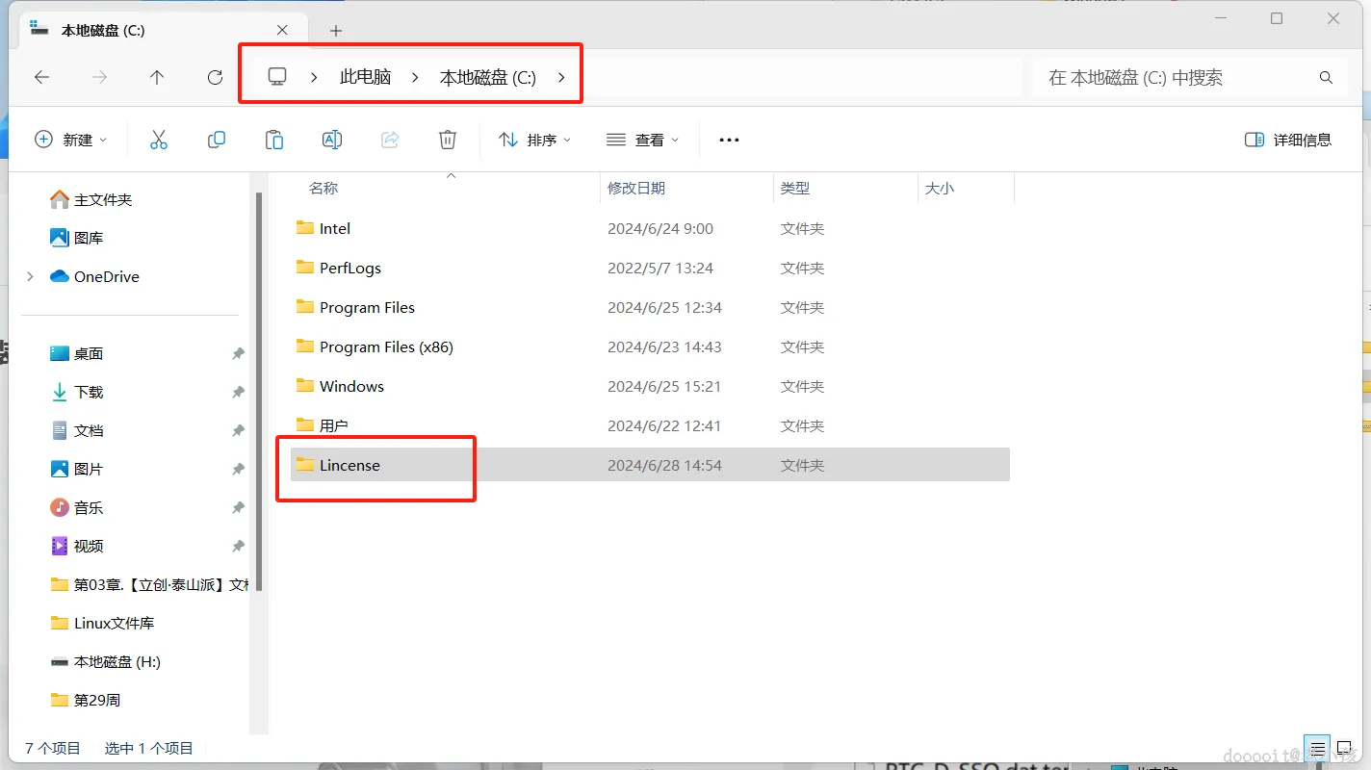Click the Intel date 2024/6/24 9:00
This screenshot has width=1371, height=770.
tap(660, 228)
